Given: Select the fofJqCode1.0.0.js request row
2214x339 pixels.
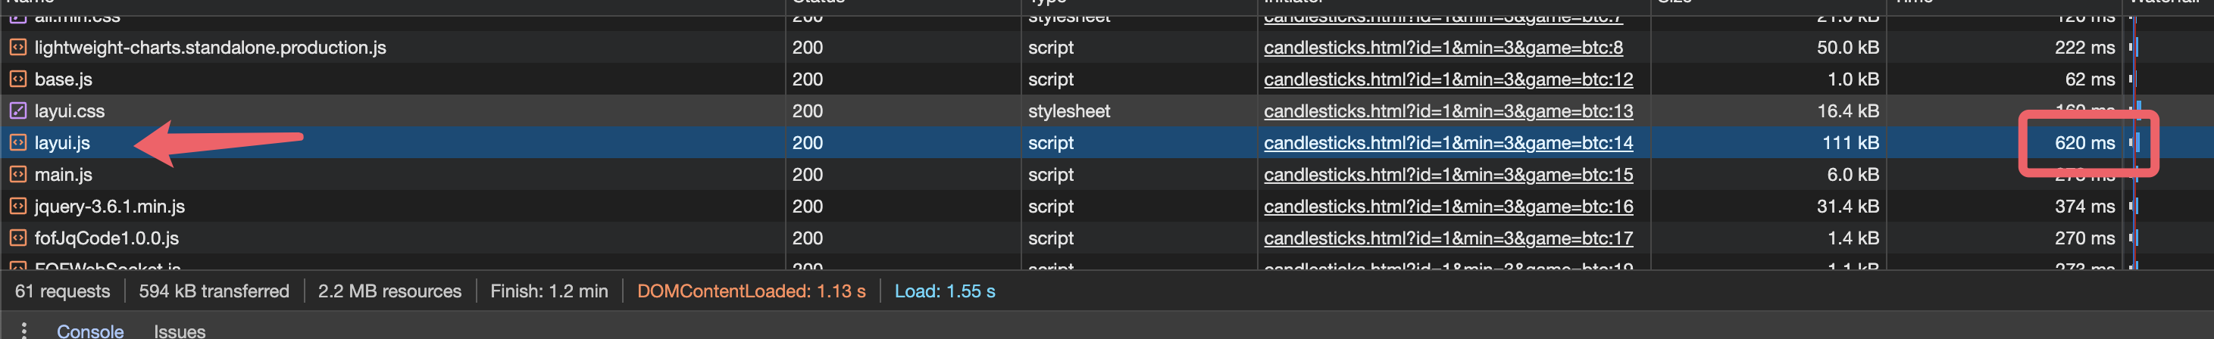Looking at the screenshot, I should point(1107,238).
